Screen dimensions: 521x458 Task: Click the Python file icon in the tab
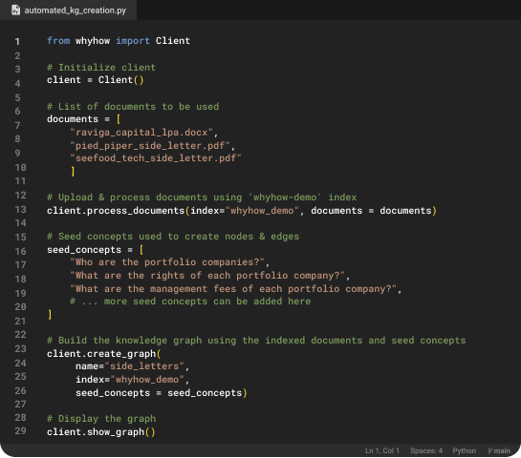click(15, 10)
